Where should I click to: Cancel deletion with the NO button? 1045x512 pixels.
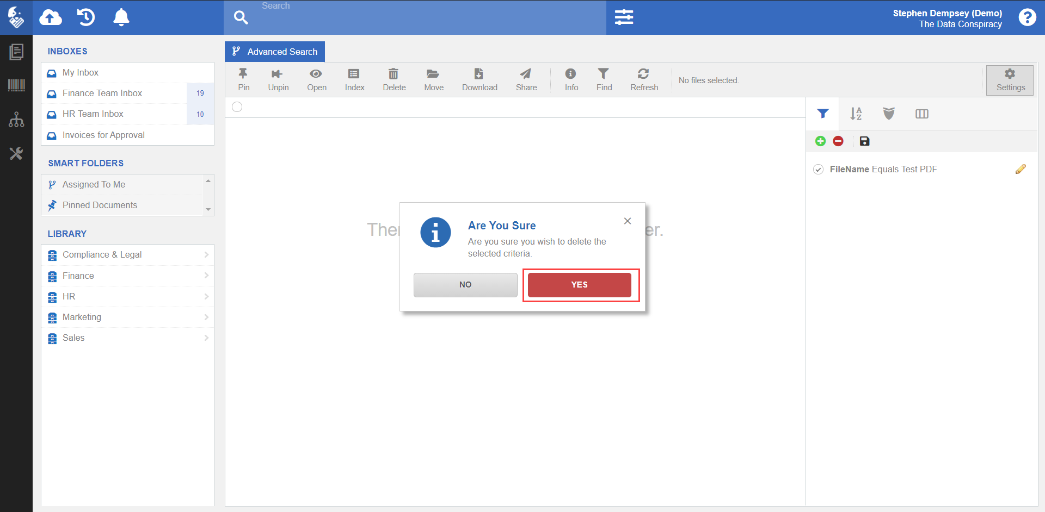pyautogui.click(x=465, y=285)
